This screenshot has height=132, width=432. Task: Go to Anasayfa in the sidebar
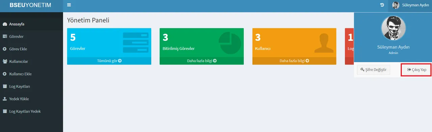coord(31,24)
